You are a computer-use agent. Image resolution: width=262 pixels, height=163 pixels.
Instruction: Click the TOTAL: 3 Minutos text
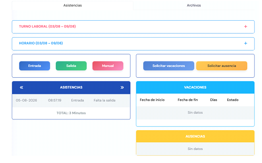71,113
